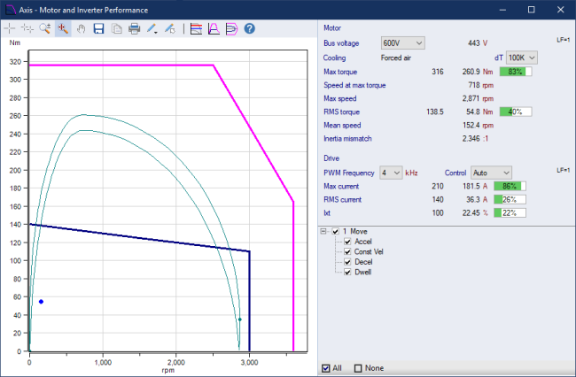
Task: Toggle the Dwell segment checkbox
Action: tap(348, 272)
